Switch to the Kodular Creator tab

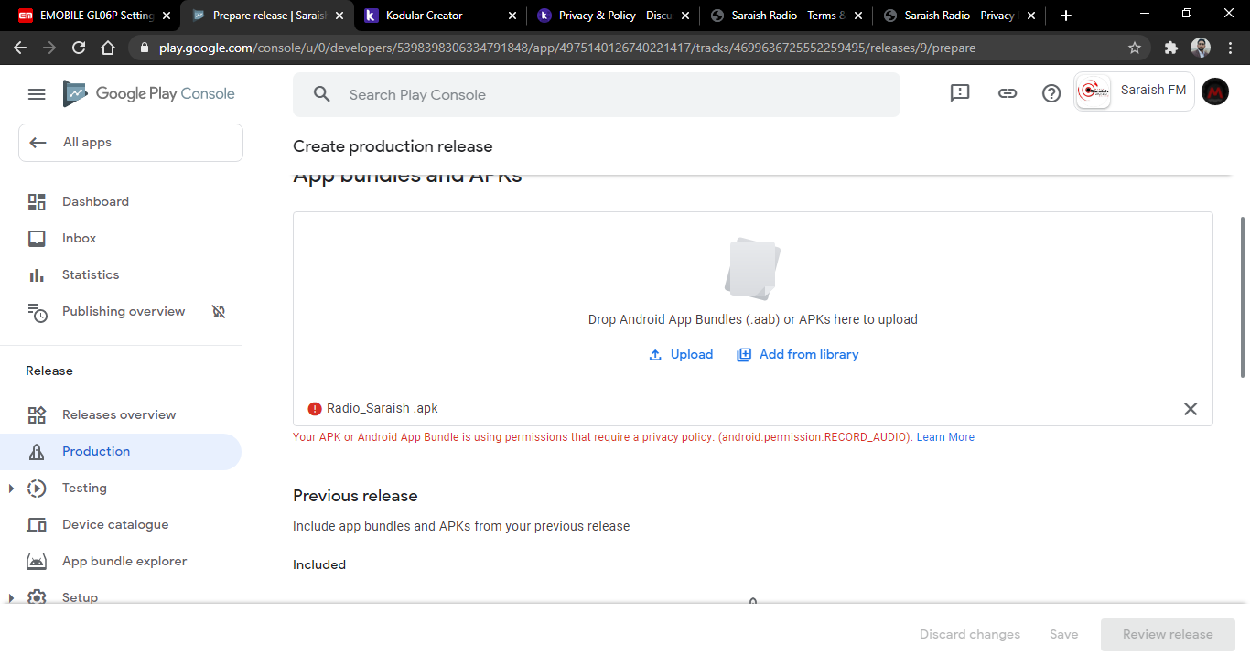click(441, 16)
